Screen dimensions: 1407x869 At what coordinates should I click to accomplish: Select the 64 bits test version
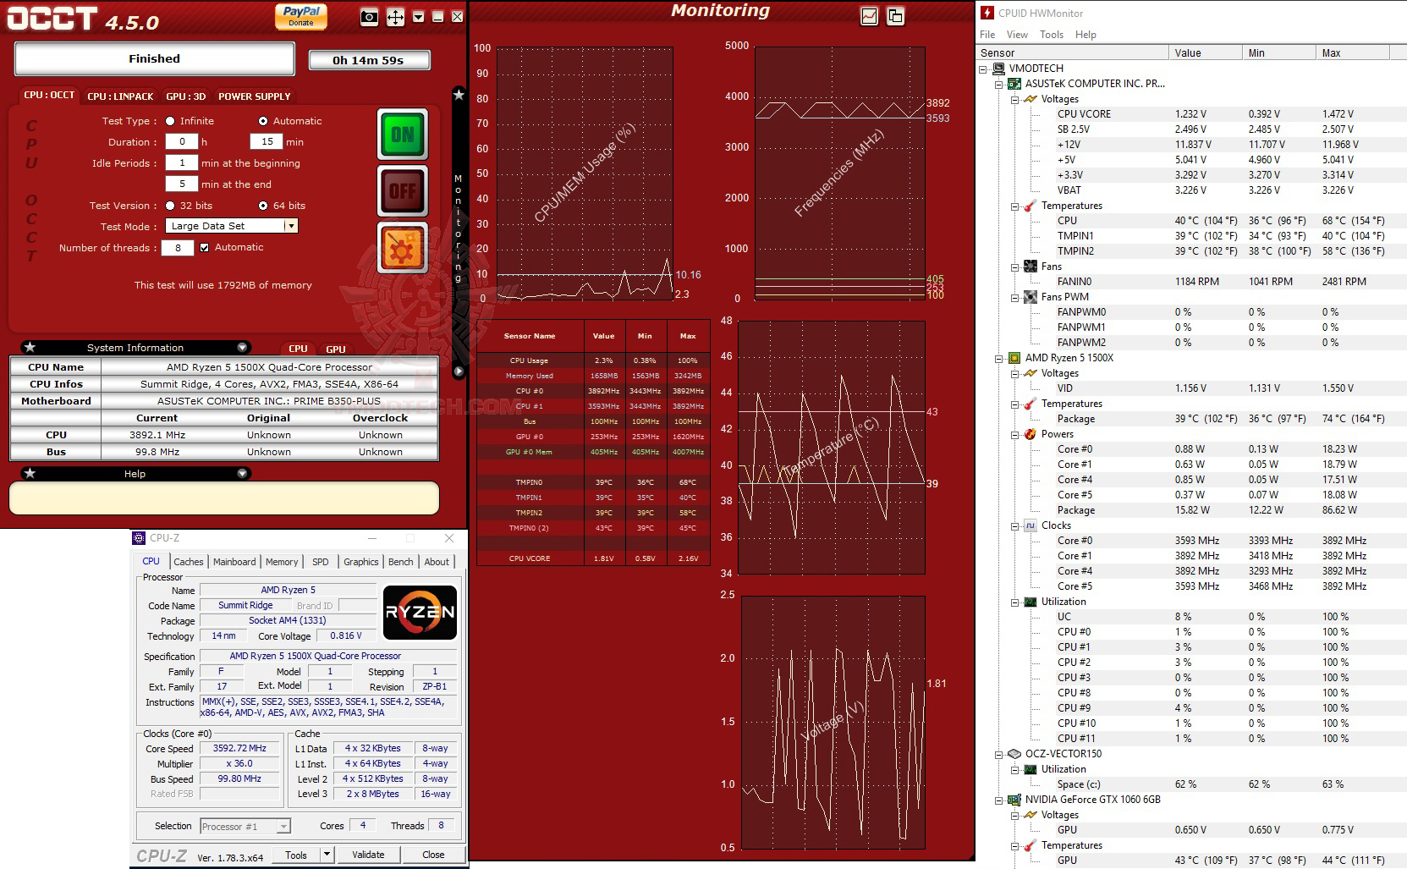pyautogui.click(x=263, y=206)
